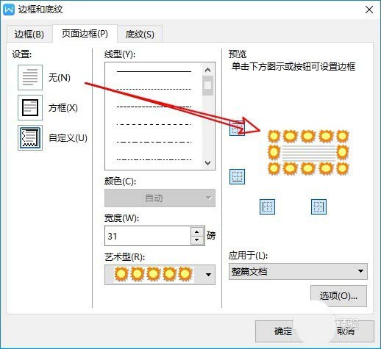Click the WPS Writer logo icon

pyautogui.click(x=9, y=10)
